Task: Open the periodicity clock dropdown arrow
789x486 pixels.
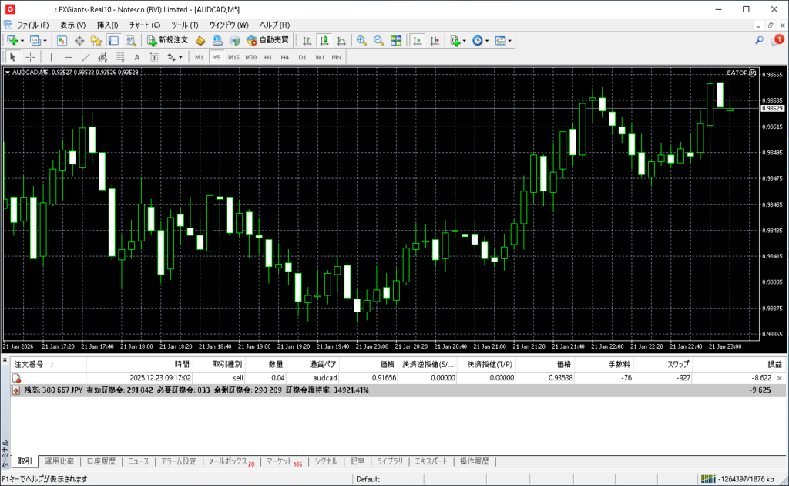Action: [487, 40]
